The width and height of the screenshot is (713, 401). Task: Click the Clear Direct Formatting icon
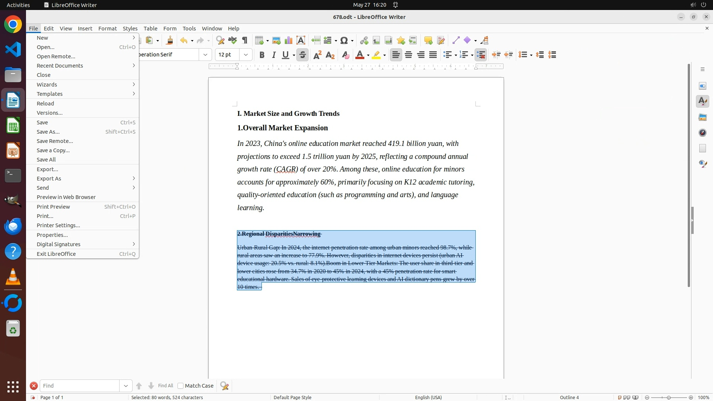[345, 55]
